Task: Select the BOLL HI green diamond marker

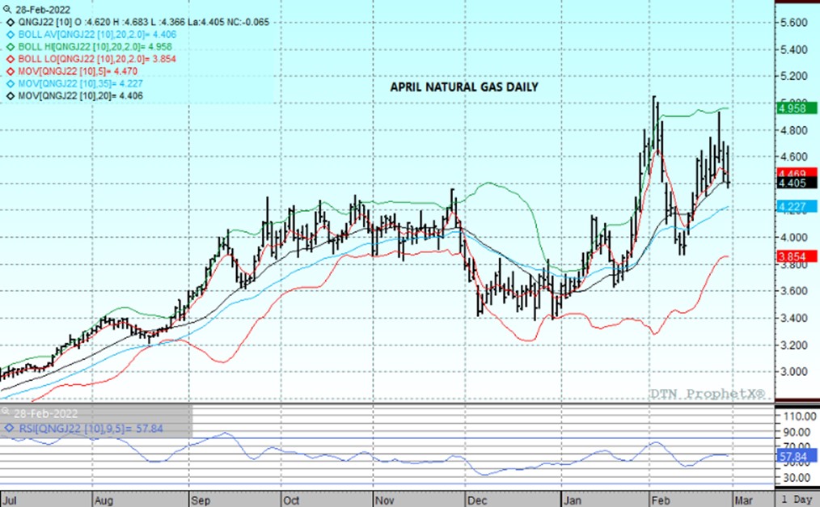Action: click(x=8, y=53)
